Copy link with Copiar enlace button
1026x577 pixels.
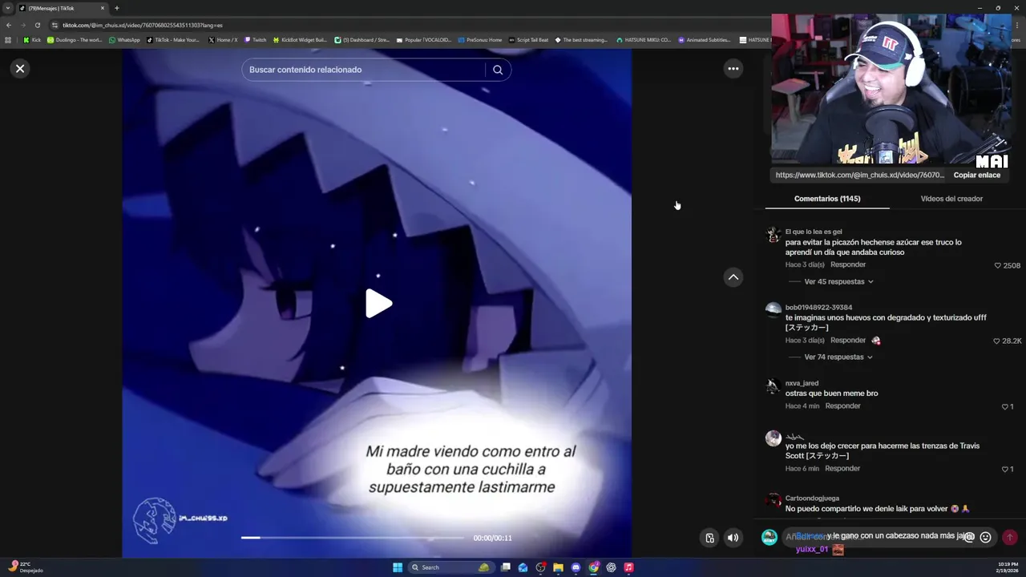click(x=976, y=175)
